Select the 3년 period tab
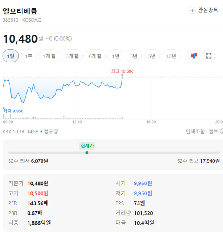The width and height of the screenshot is (223, 232). [133, 56]
